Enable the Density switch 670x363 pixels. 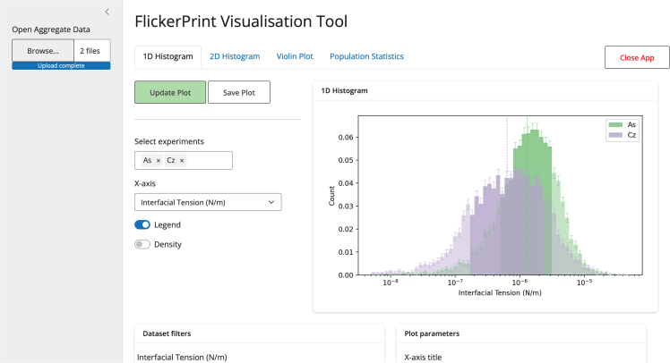click(x=142, y=244)
